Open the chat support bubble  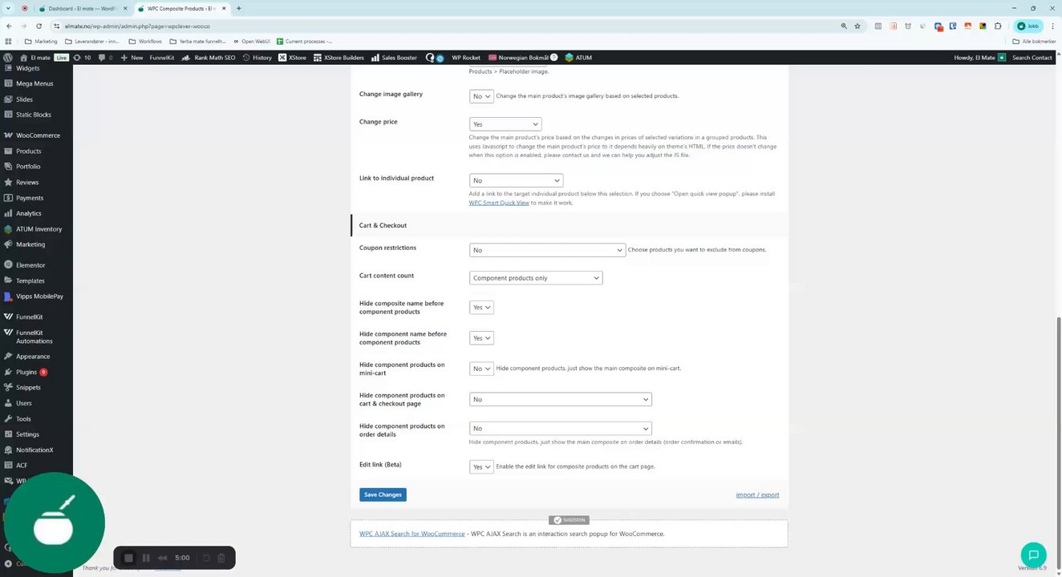(x=1033, y=555)
